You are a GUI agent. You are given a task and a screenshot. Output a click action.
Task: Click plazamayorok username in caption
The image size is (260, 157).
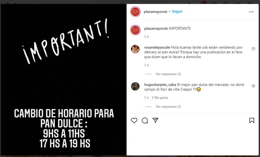156,28
